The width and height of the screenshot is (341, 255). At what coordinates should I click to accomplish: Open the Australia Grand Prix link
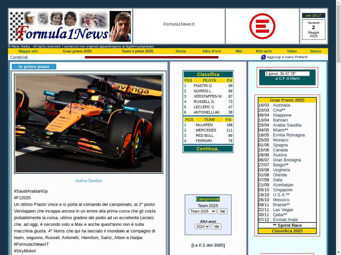[281, 105]
